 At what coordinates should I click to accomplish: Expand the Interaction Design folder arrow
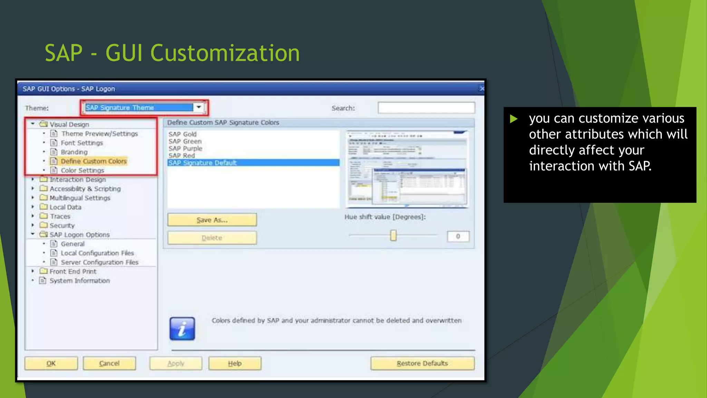(33, 179)
